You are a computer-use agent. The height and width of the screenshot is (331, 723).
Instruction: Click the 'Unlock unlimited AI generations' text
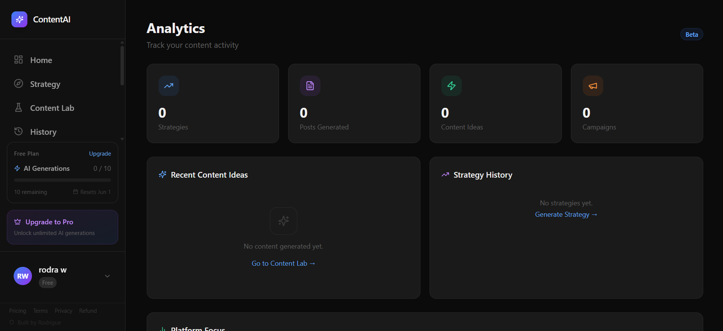click(54, 233)
